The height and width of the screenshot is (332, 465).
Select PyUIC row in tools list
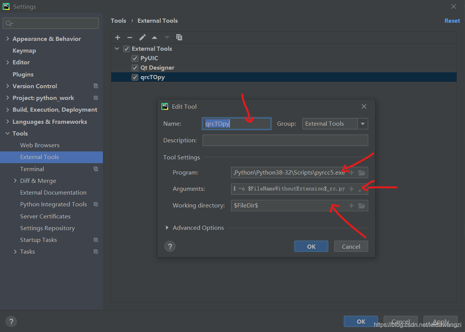[x=284, y=58]
